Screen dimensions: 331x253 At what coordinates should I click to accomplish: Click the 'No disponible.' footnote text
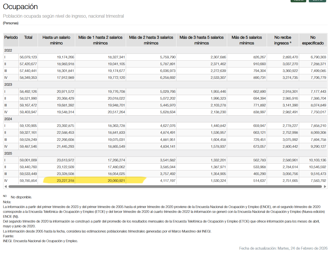(x=21, y=197)
